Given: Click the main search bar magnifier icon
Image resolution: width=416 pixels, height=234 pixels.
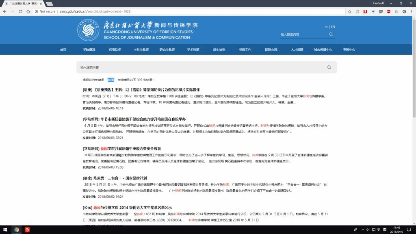Looking at the screenshot, I should pyautogui.click(x=329, y=67).
